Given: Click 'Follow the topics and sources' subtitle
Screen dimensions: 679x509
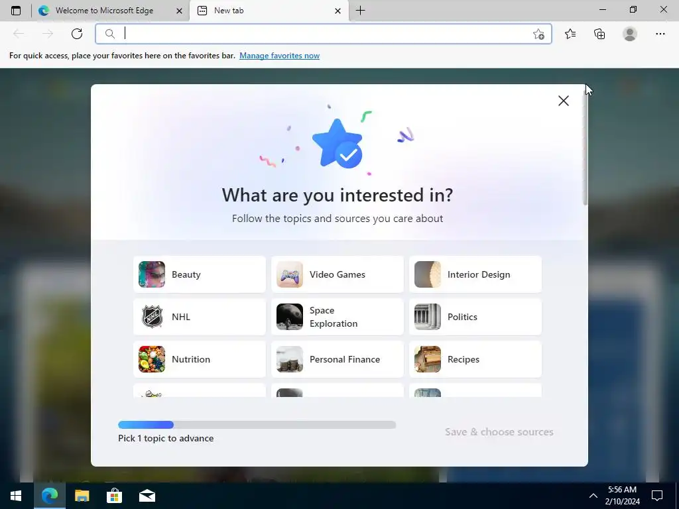Looking at the screenshot, I should click(x=338, y=219).
